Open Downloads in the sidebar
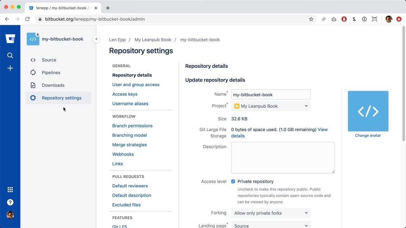The image size is (406, 228). (53, 85)
